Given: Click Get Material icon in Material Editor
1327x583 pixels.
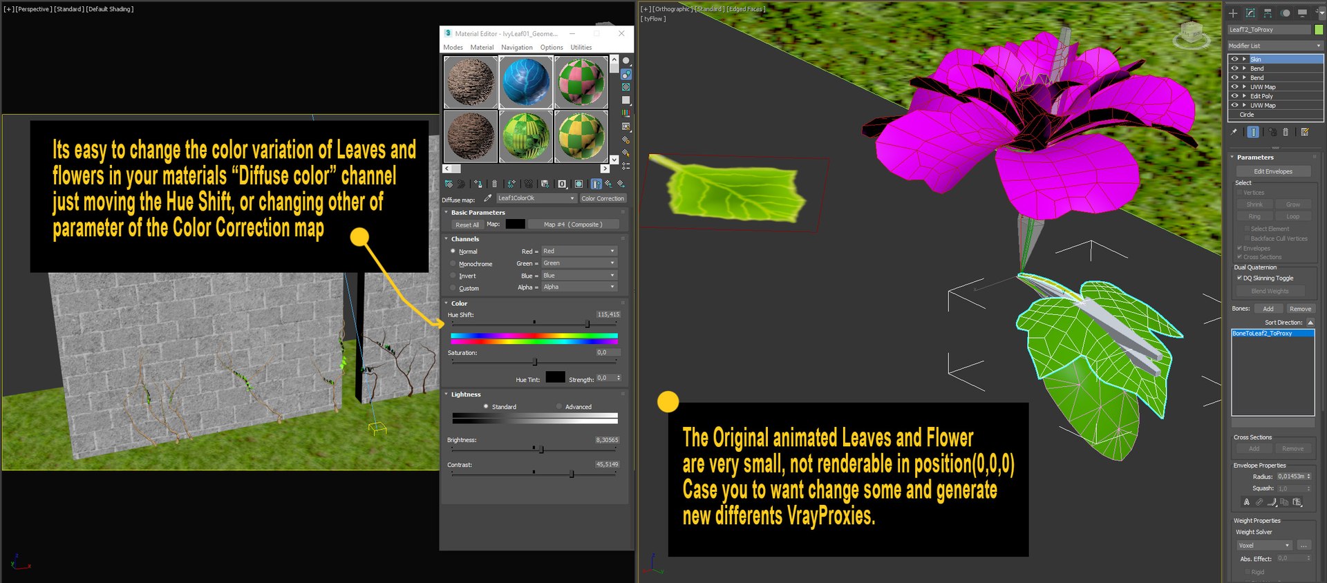Looking at the screenshot, I should tap(449, 184).
